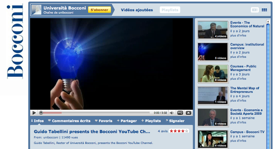The image size is (275, 149).
Task: Toggle HQ video quality
Action: pos(180,113)
